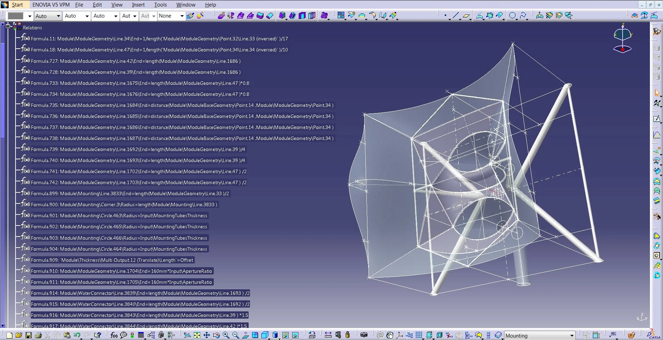Click the Capture camera icon
Image resolution: width=663 pixels, height=340 pixels.
(x=364, y=335)
